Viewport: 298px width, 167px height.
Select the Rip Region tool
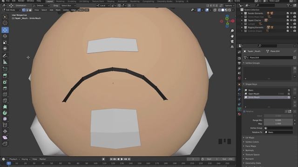coord(5,143)
